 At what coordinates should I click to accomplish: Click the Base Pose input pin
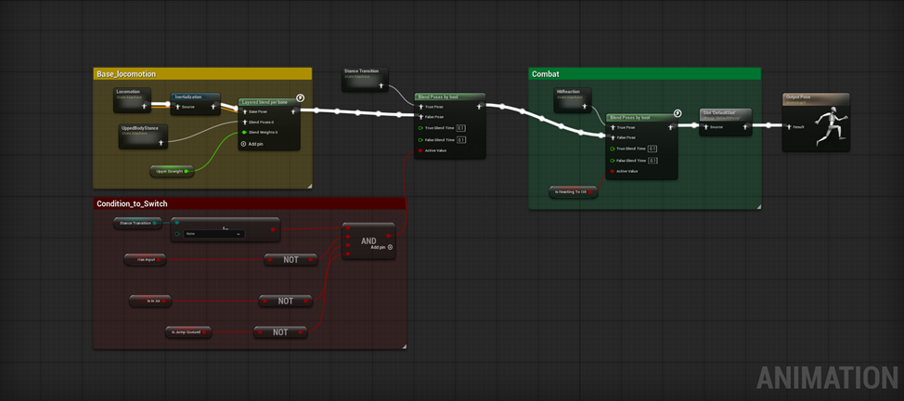pyautogui.click(x=244, y=112)
